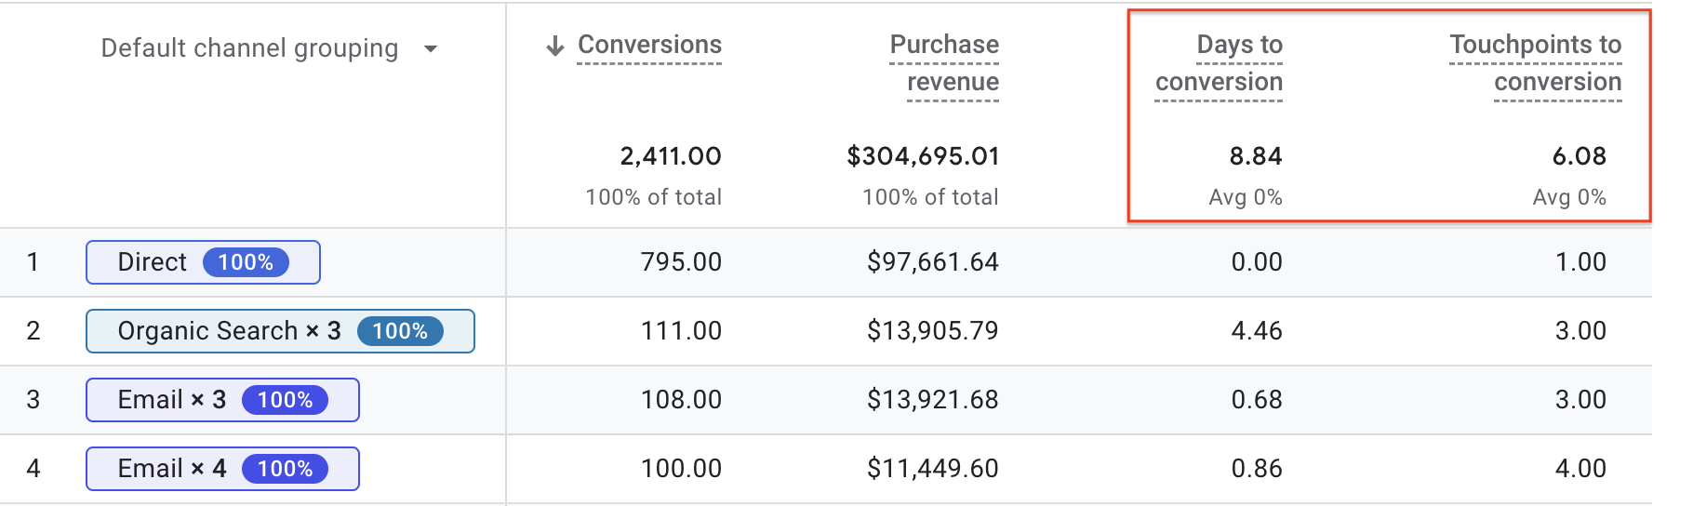The image size is (1693, 506).
Task: Click the total conversions value 2,411.00
Action: click(670, 156)
